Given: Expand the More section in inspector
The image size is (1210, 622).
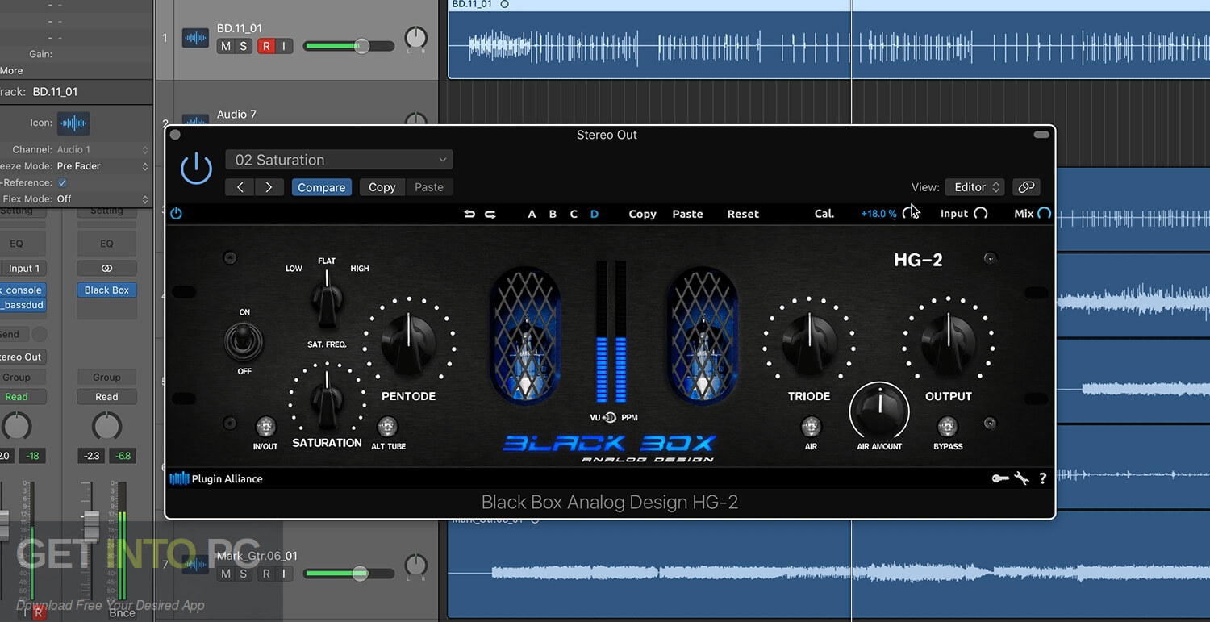Looking at the screenshot, I should coord(11,70).
